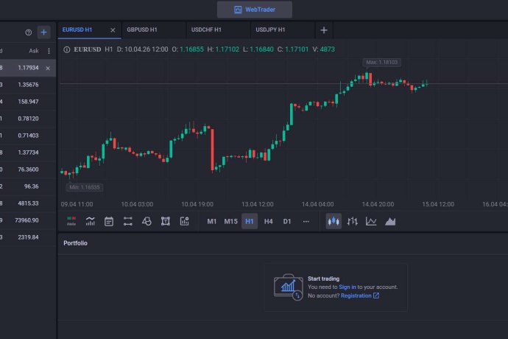Close the EURUSD H1 tab
508x339 pixels.
point(113,30)
